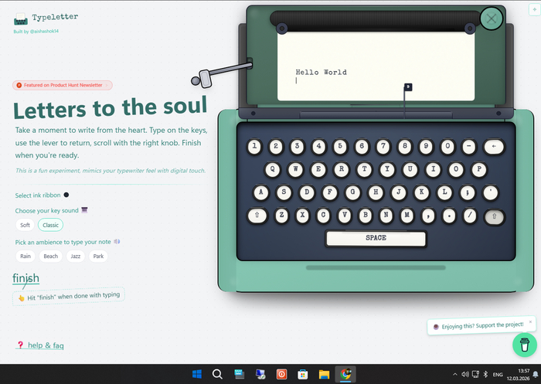Image resolution: width=541 pixels, height=384 pixels.
Task: Open File Explorer from the taskbar
Action: (x=325, y=375)
